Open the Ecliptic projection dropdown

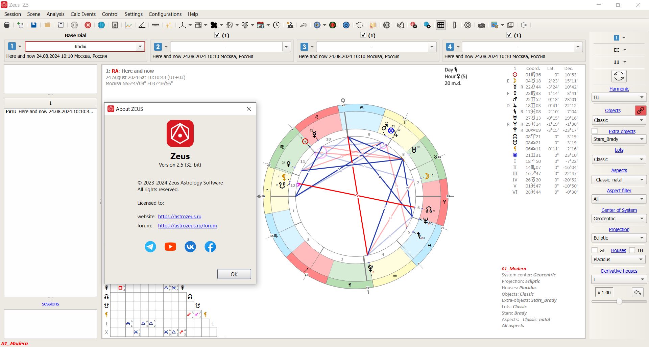click(619, 238)
